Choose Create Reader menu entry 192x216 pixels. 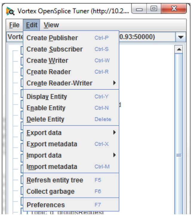coord(71,72)
